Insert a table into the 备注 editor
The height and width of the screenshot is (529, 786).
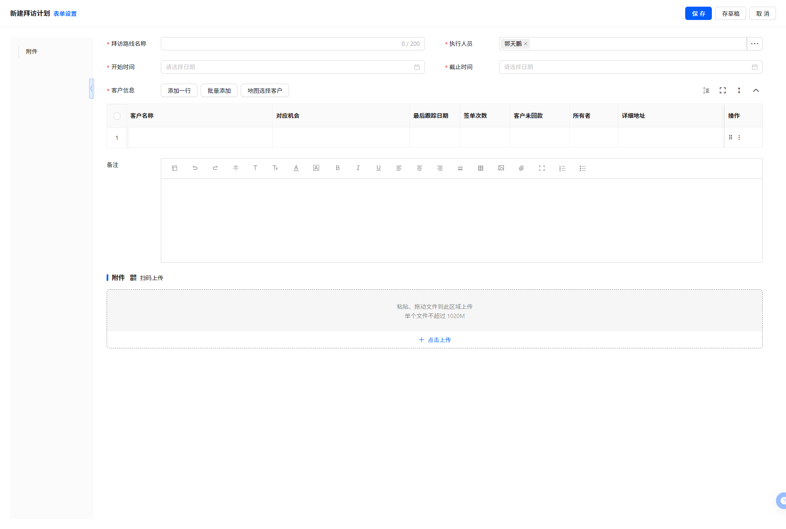point(480,168)
